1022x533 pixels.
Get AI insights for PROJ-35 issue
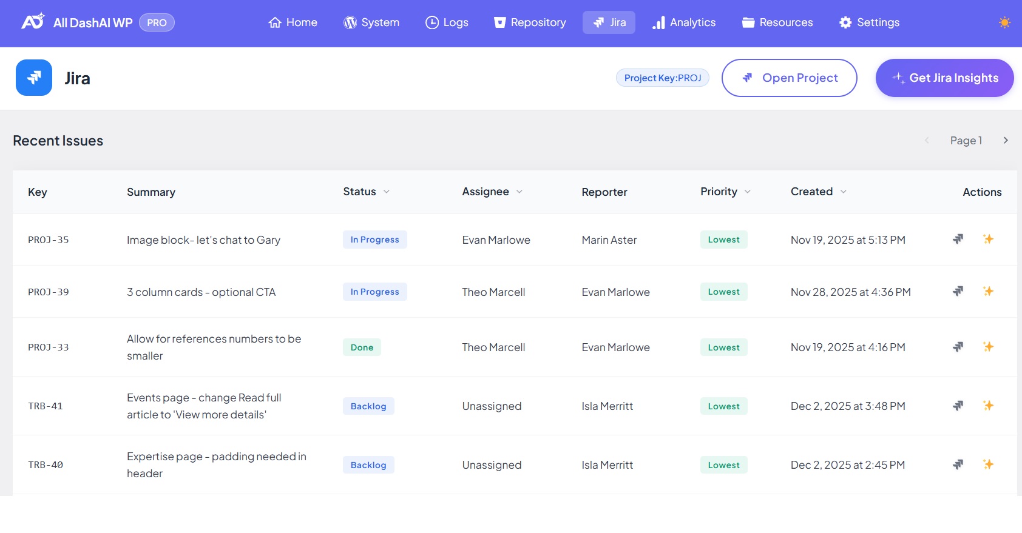pos(988,239)
